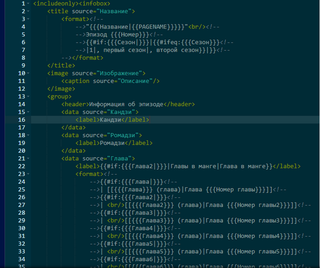This screenshot has height=268, width=320.
Task: Click 'Глава в манге' on line 22
Action: point(243,167)
